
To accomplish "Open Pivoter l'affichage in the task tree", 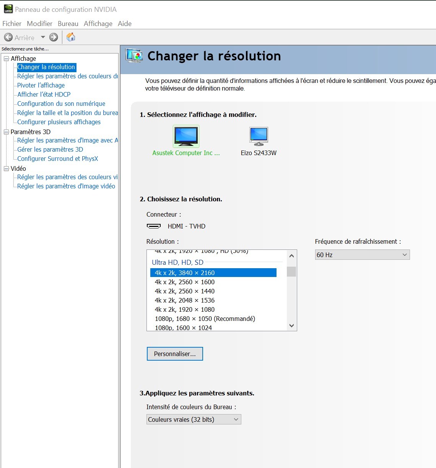I will 41,85.
